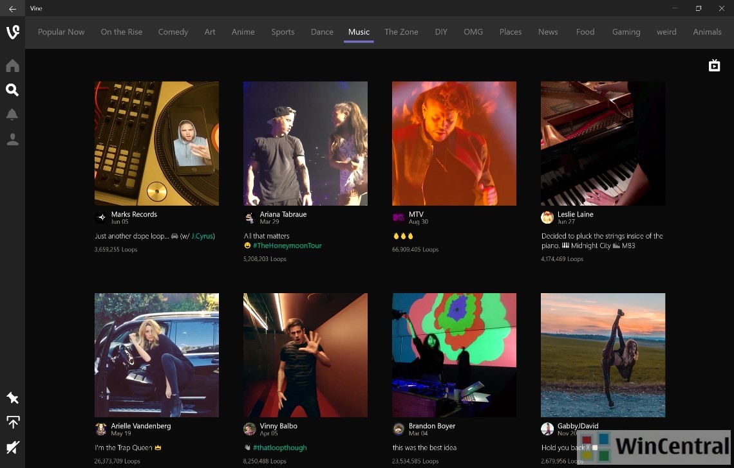
Task: Switch to Popular Now tab
Action: [x=61, y=32]
